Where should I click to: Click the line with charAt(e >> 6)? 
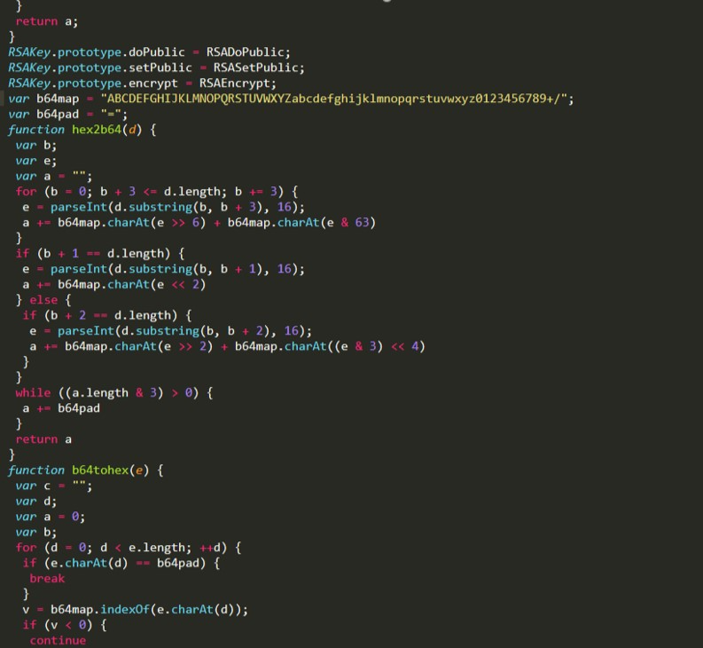pos(199,223)
